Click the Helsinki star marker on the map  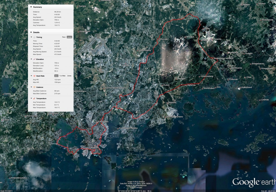95,146
